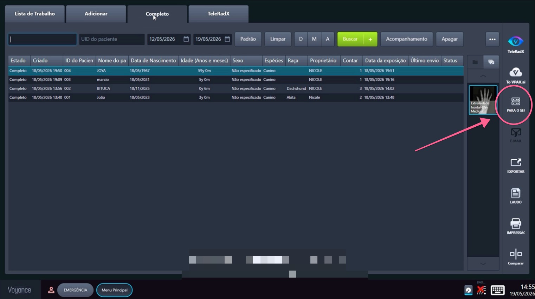The width and height of the screenshot is (535, 299).
Task: Select the João patient row
Action: click(x=236, y=98)
